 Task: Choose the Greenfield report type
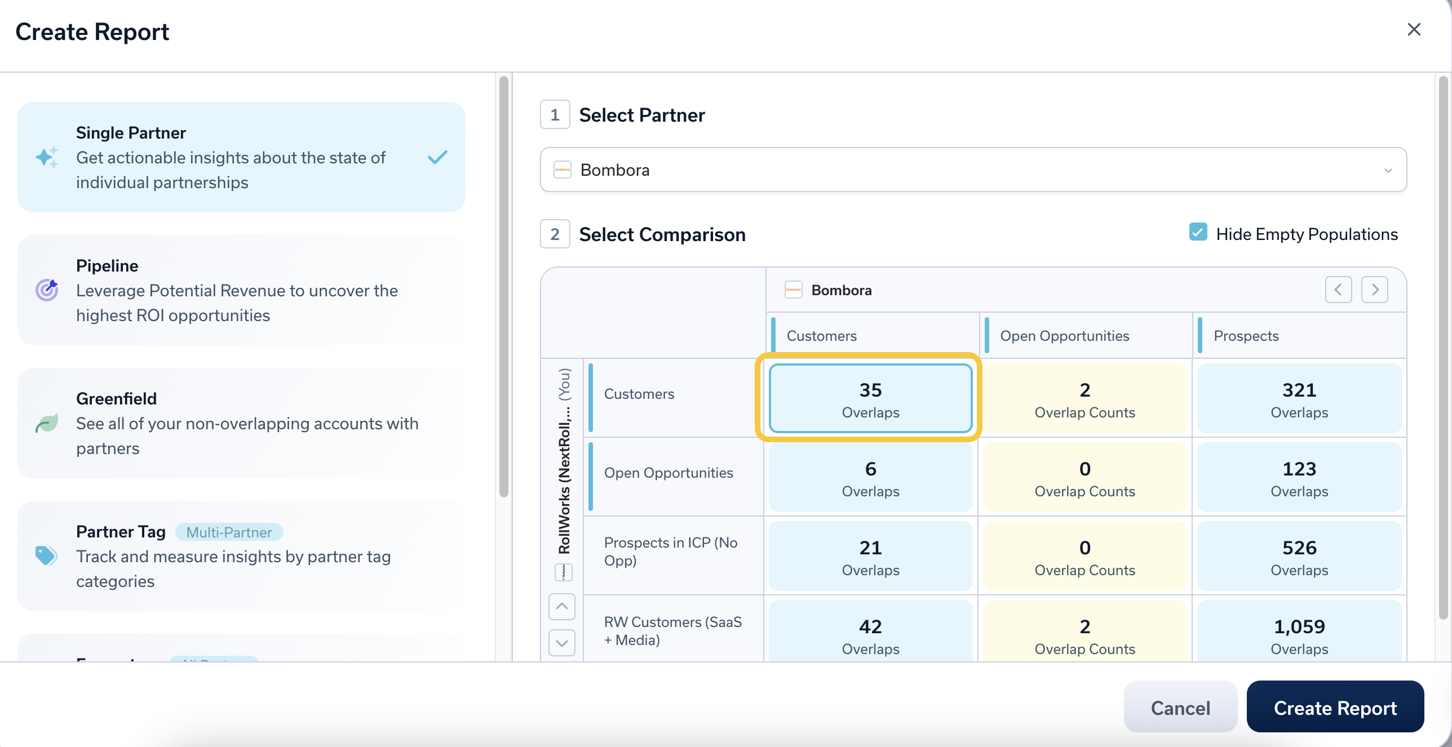click(241, 423)
